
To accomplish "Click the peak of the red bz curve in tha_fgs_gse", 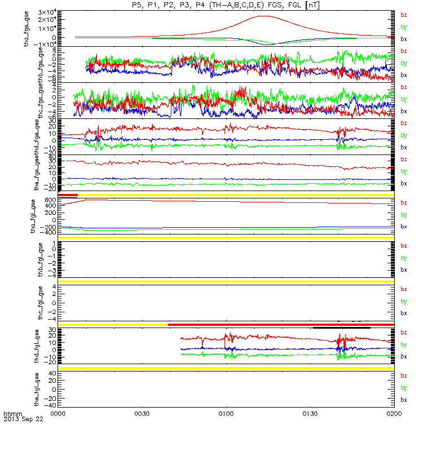I will [264, 16].
